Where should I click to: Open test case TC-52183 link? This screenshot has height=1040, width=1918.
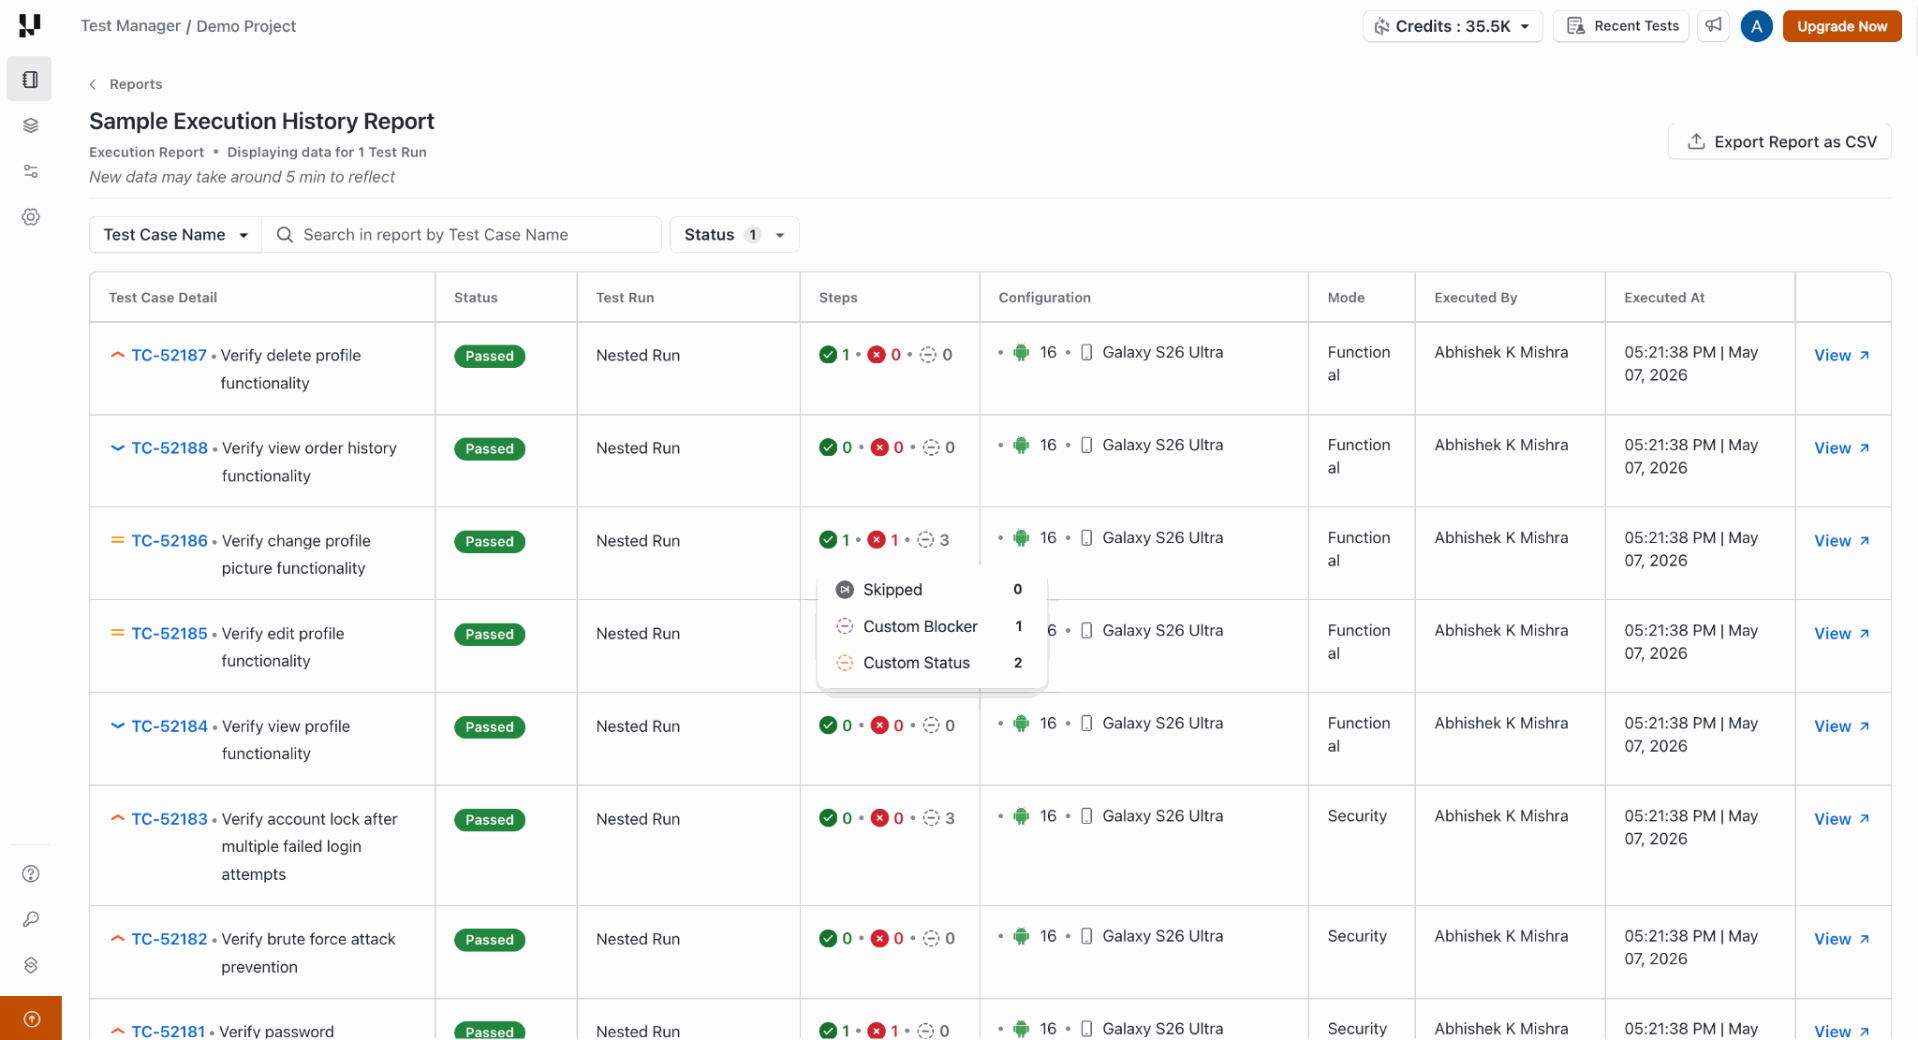click(x=170, y=818)
